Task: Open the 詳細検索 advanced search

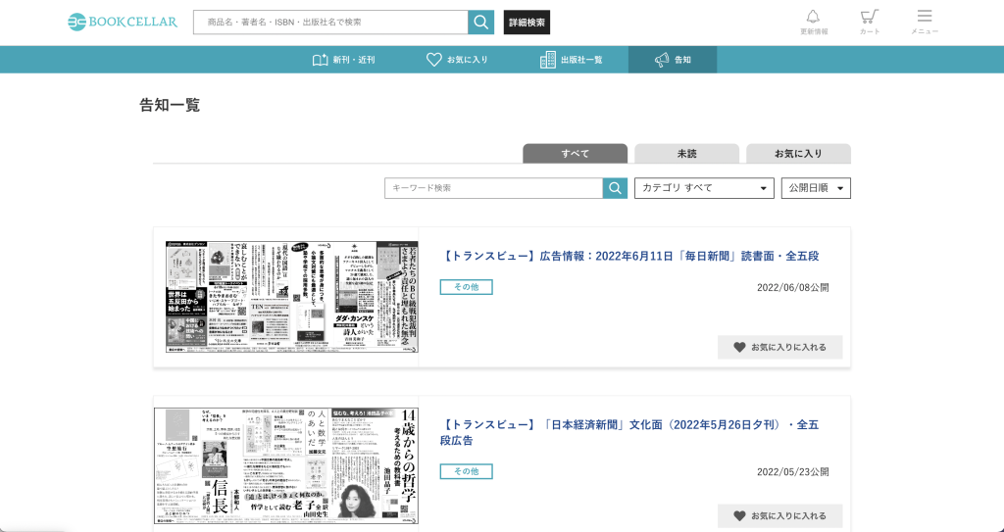Action: (527, 23)
